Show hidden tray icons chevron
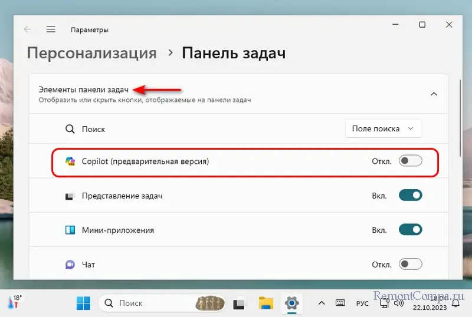This screenshot has height=317, width=472. pos(322,303)
